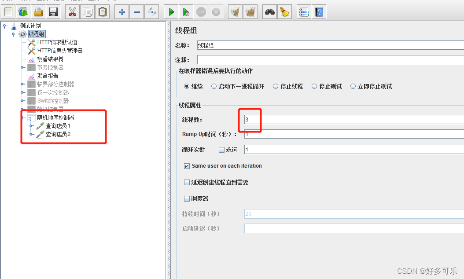Collapse all tree nodes with minus icon

coord(137,12)
